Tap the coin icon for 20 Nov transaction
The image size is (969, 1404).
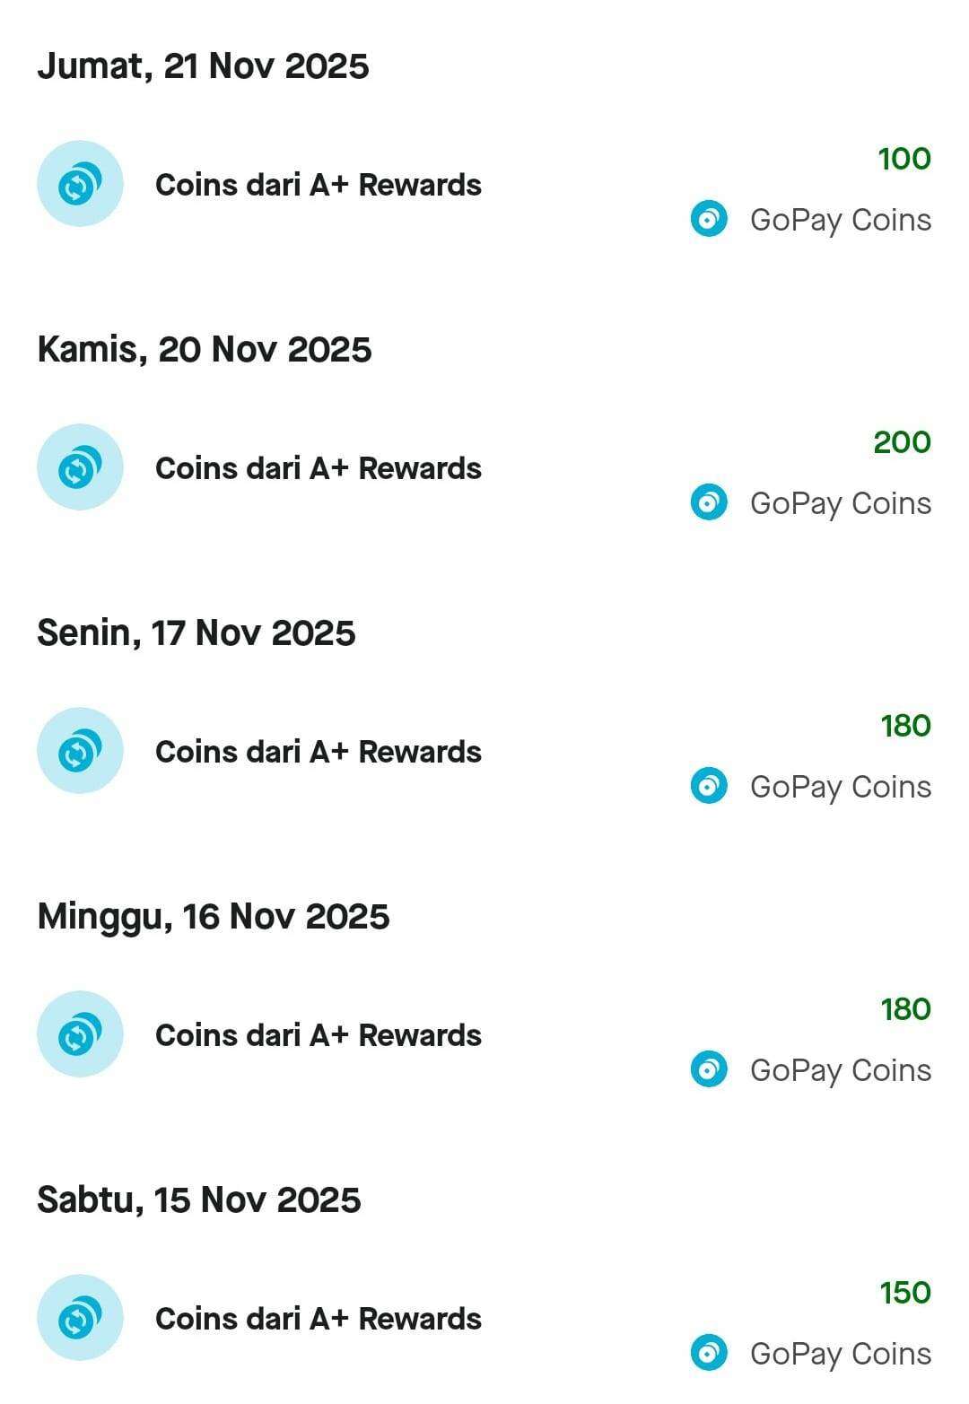click(x=80, y=467)
